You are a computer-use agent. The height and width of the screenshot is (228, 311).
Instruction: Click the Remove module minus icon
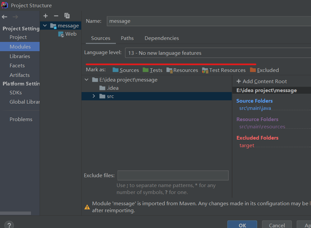(x=56, y=16)
